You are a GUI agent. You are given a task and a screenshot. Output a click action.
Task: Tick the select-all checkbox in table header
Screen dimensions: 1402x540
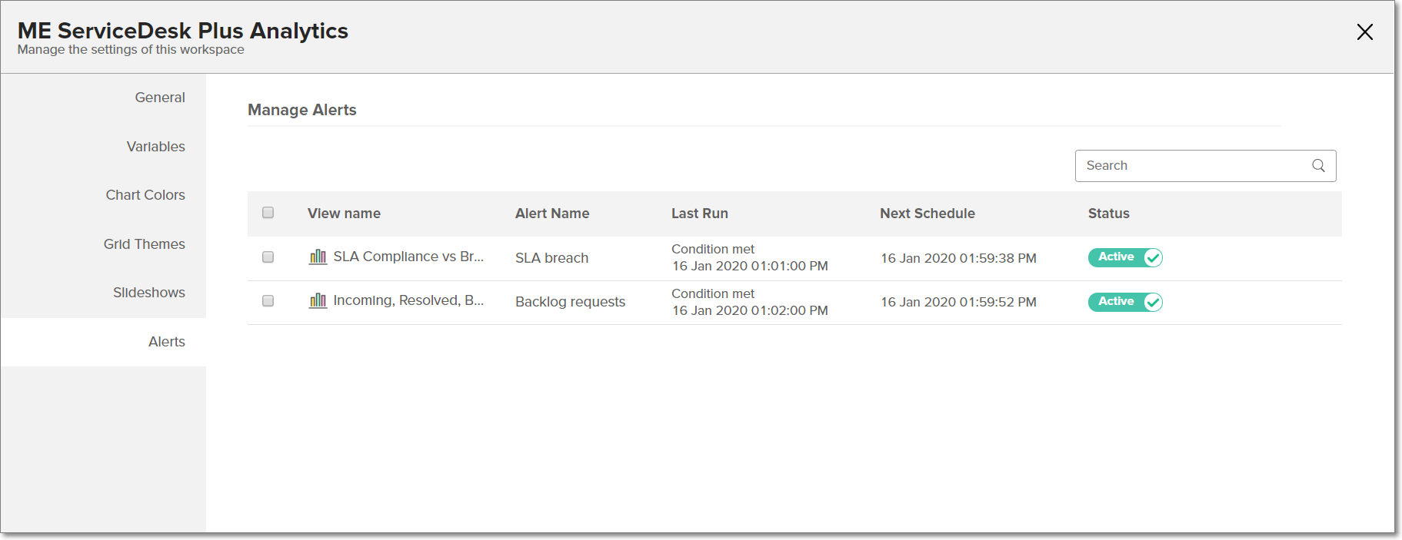(268, 213)
